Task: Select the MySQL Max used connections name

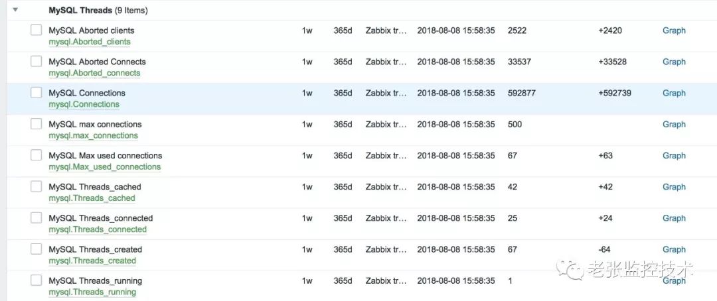Action: [x=106, y=156]
